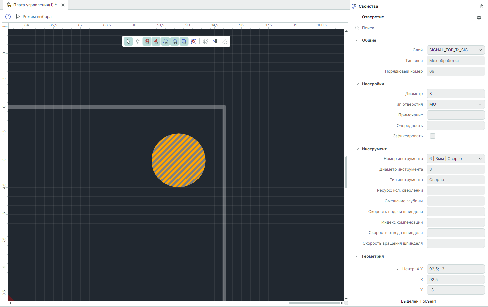Open the Тип отверстия dropdown
488x307 pixels.
point(456,104)
